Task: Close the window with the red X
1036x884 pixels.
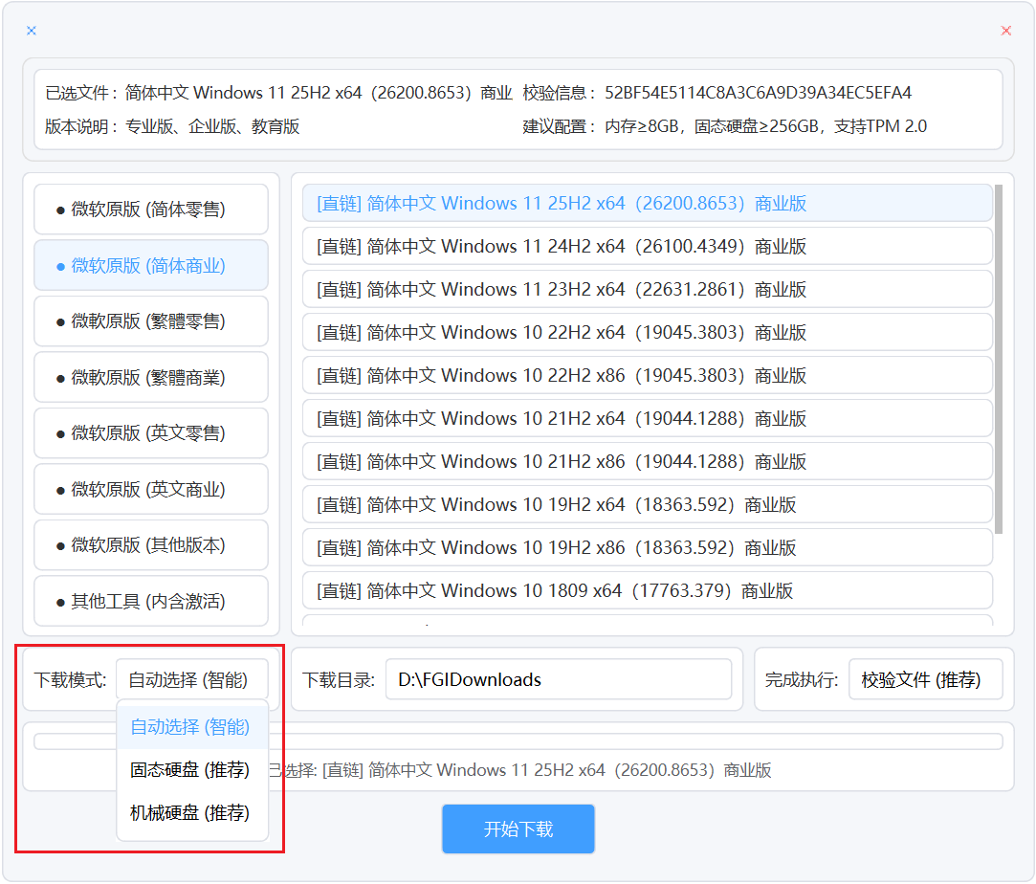Action: click(x=1005, y=31)
